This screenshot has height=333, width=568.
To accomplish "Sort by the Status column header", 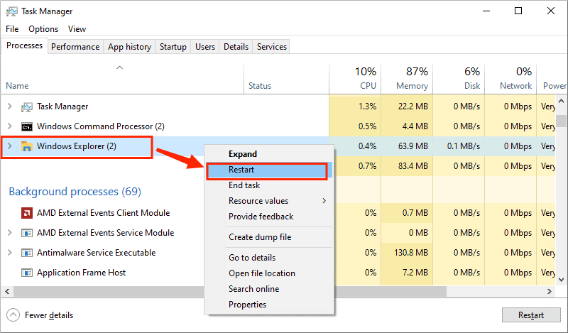I will point(260,86).
